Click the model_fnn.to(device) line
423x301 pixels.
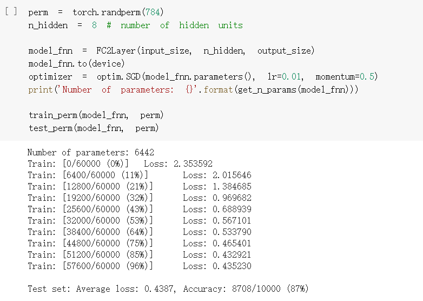click(77, 64)
